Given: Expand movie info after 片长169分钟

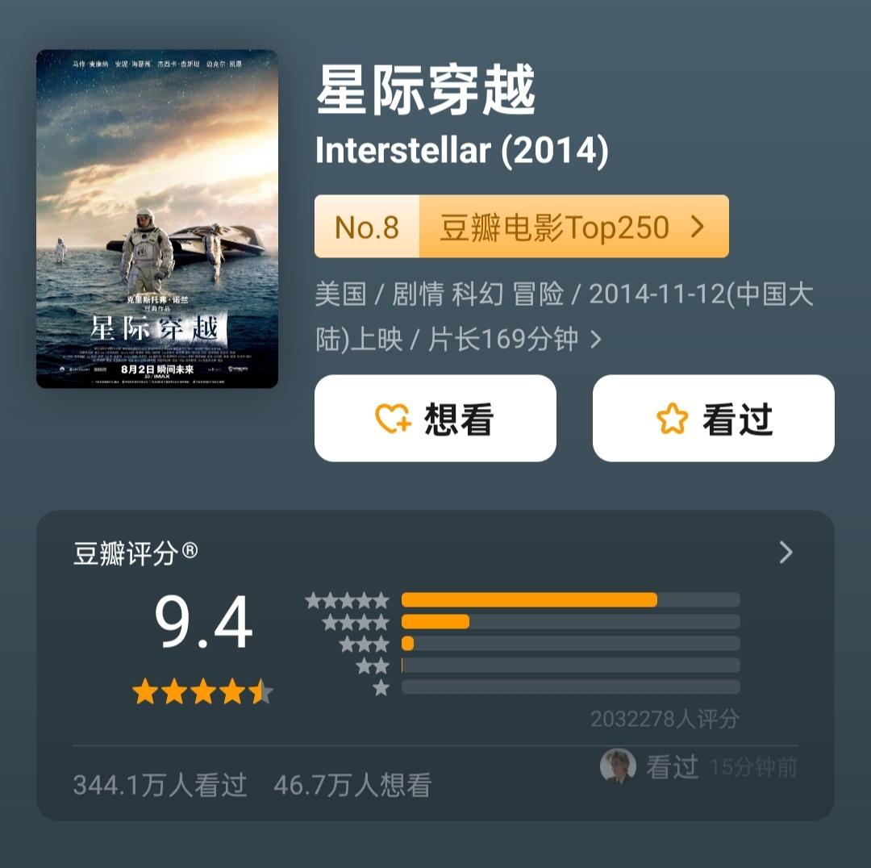Looking at the screenshot, I should 596,340.
